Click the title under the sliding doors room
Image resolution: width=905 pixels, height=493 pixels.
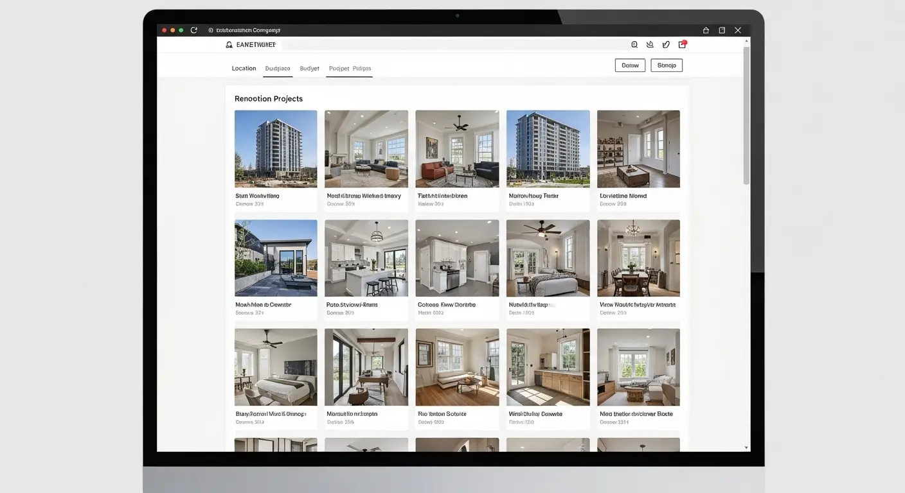[x=352, y=414]
